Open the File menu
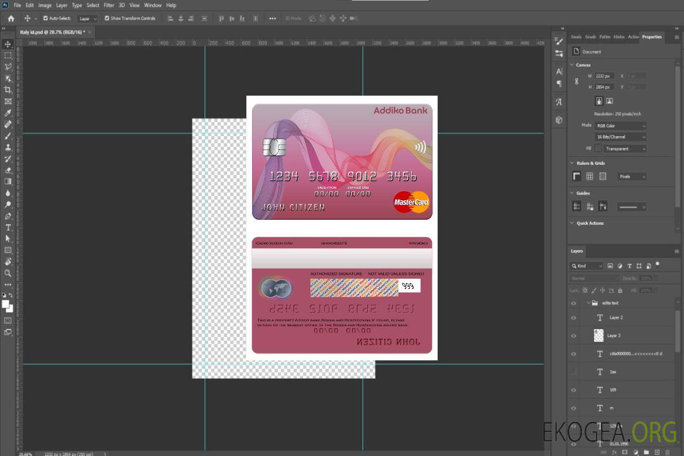 pyautogui.click(x=18, y=5)
